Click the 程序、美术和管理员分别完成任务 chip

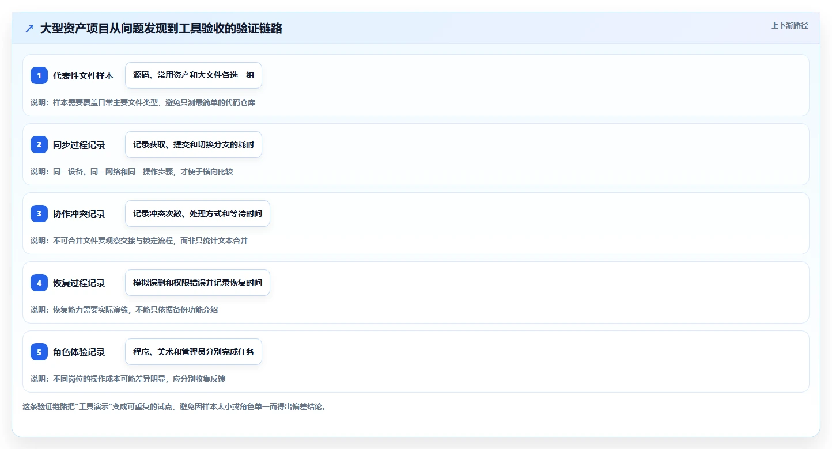click(x=194, y=352)
